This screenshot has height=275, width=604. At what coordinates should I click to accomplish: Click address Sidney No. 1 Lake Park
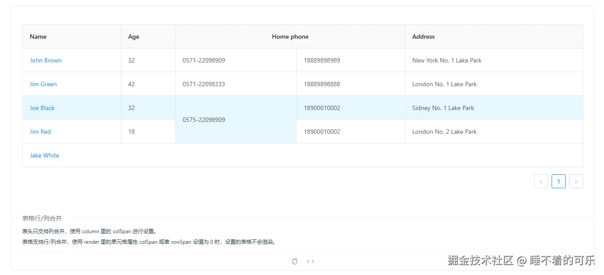443,108
